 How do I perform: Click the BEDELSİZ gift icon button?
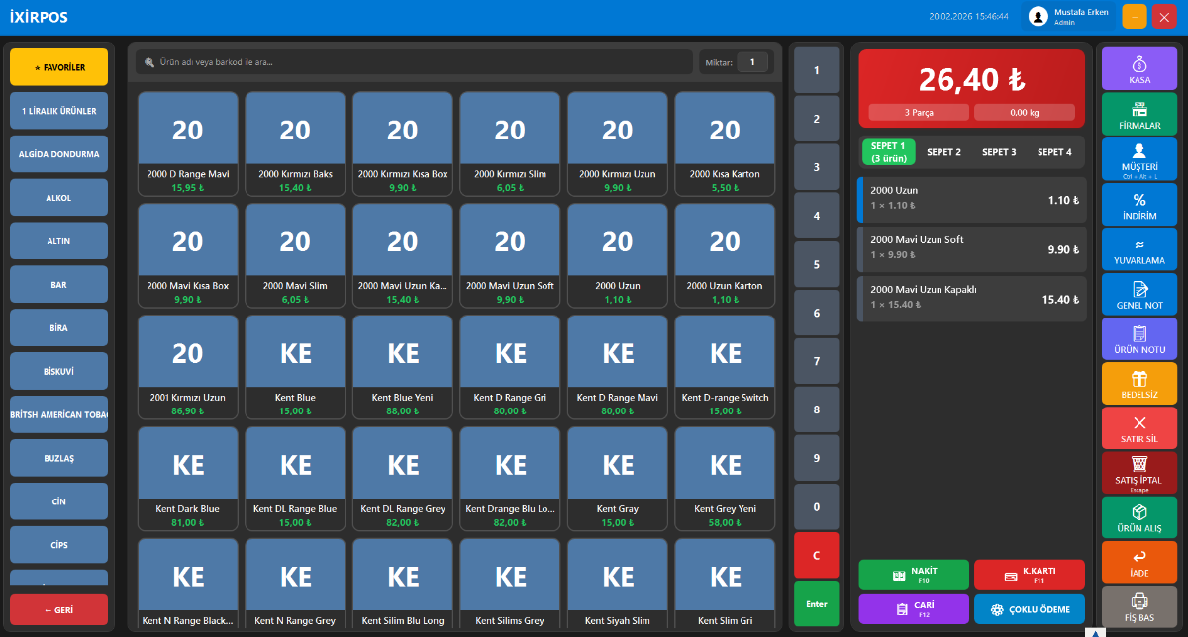pyautogui.click(x=1138, y=384)
